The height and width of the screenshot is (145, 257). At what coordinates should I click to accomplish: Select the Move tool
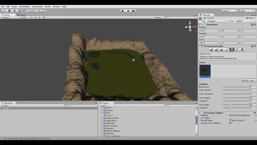9,11
